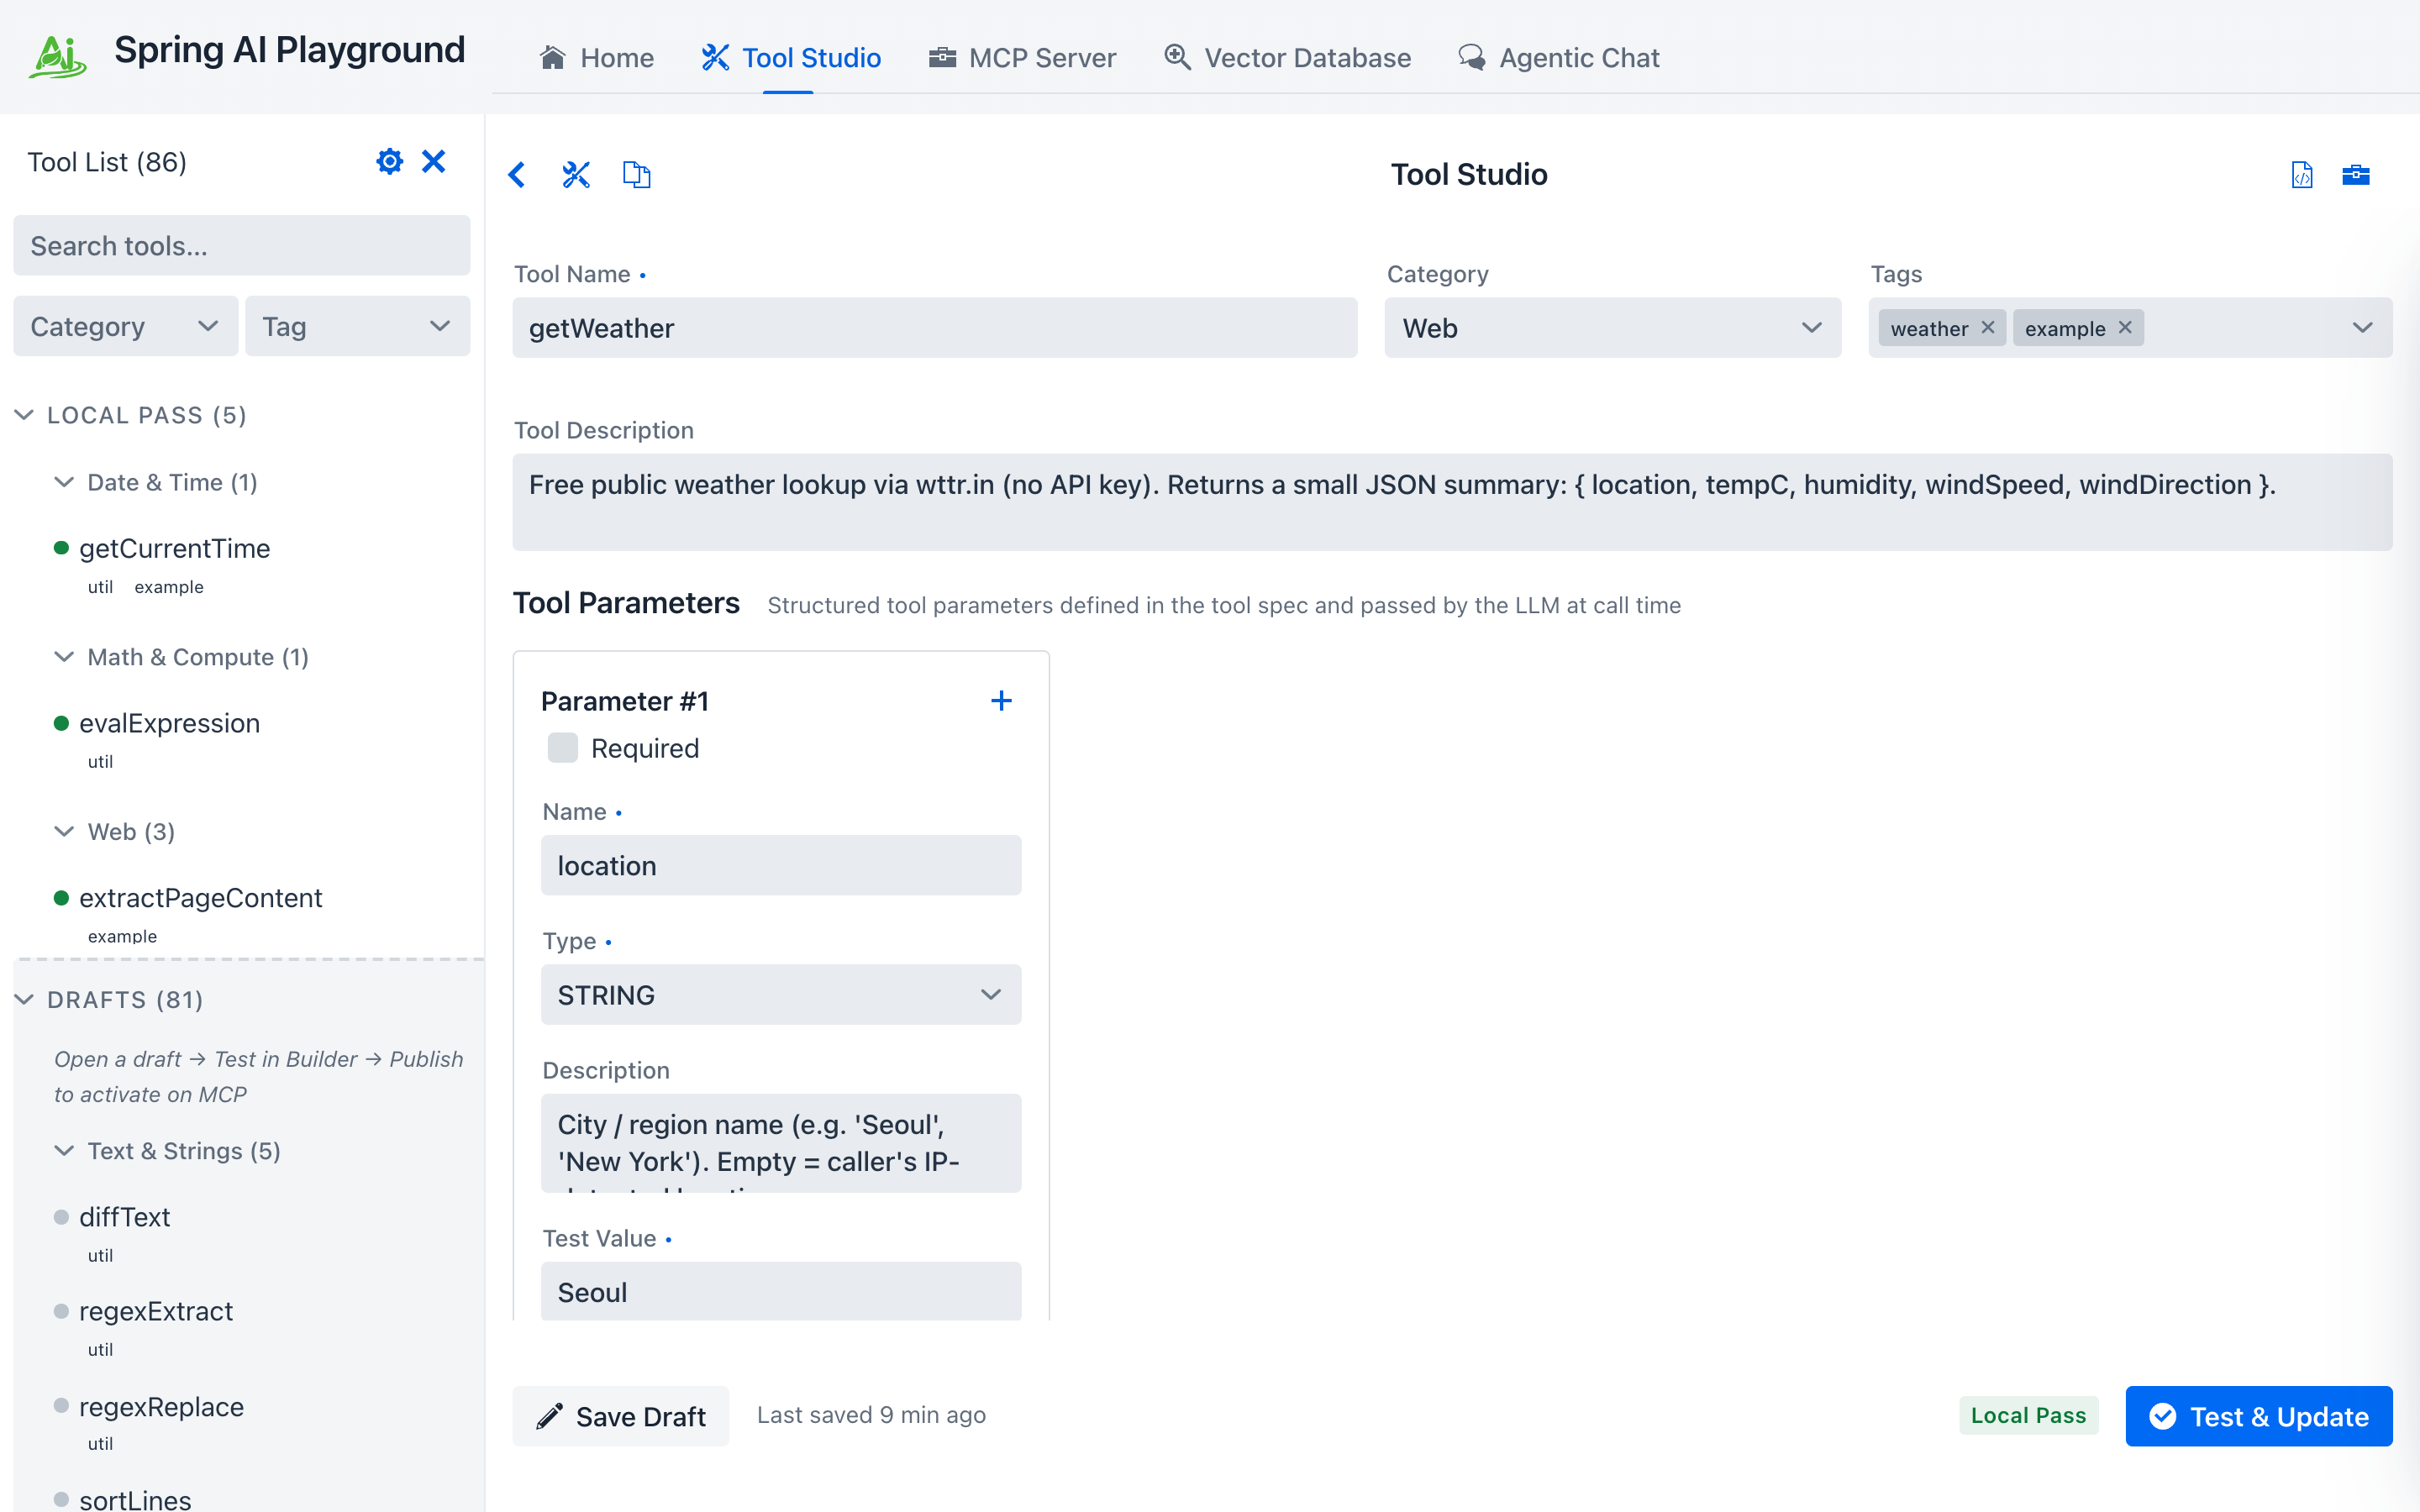Open the sortLines draft
2420x1512 pixels.
coord(135,1499)
